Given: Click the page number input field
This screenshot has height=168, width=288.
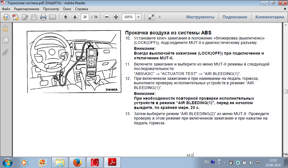Looking at the screenshot, I should pyautogui.click(x=85, y=17).
